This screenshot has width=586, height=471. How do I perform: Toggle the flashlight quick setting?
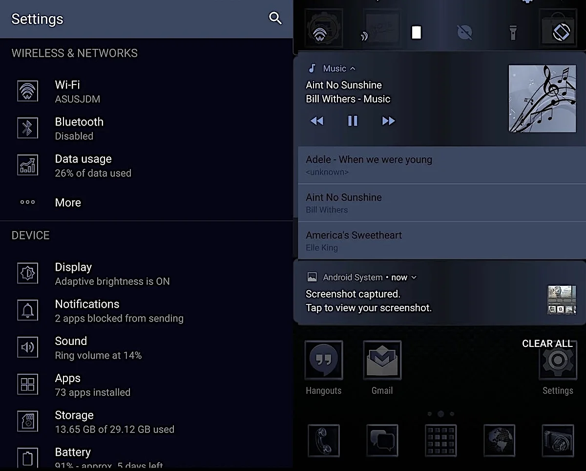point(513,33)
